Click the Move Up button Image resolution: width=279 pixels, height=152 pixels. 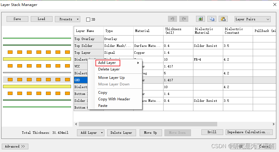pyautogui.click(x=151, y=133)
